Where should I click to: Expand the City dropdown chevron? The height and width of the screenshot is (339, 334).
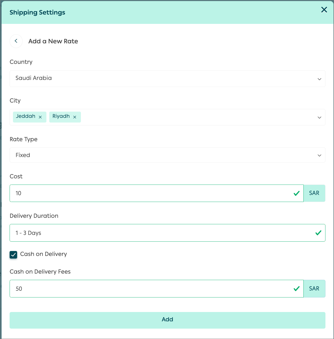click(x=319, y=118)
